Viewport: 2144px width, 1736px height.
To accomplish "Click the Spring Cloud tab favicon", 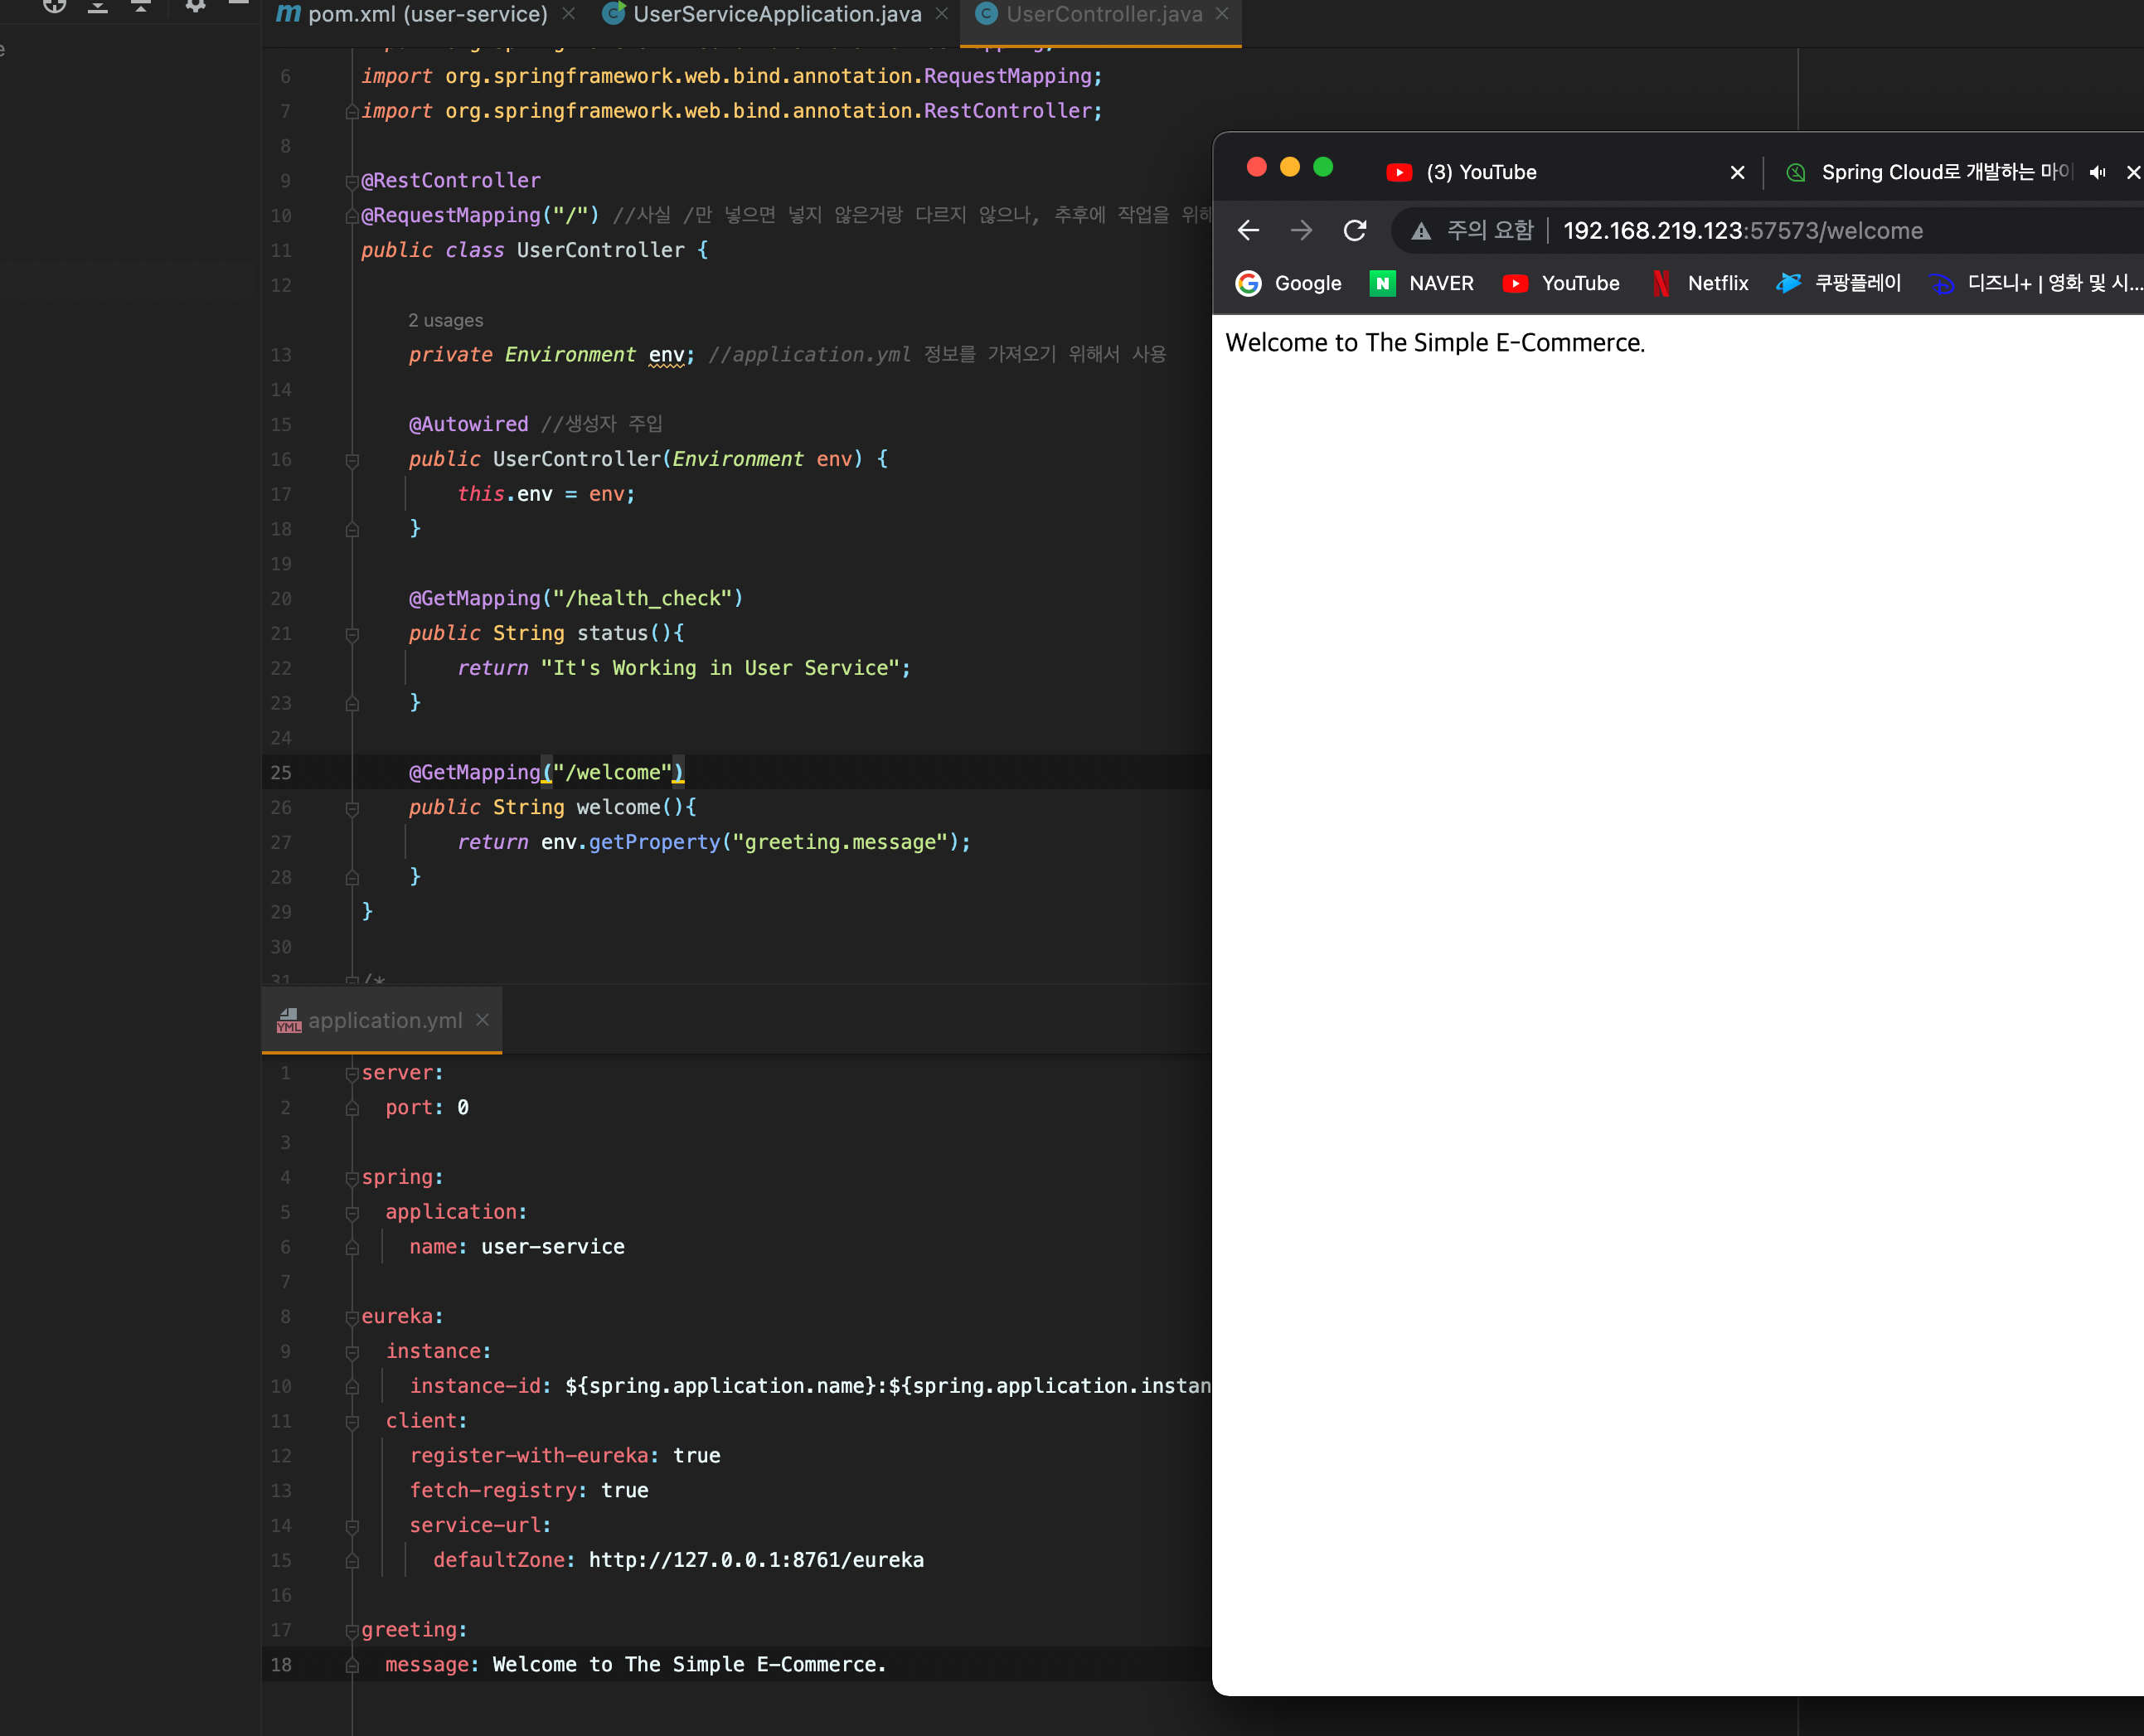I will (x=1796, y=172).
